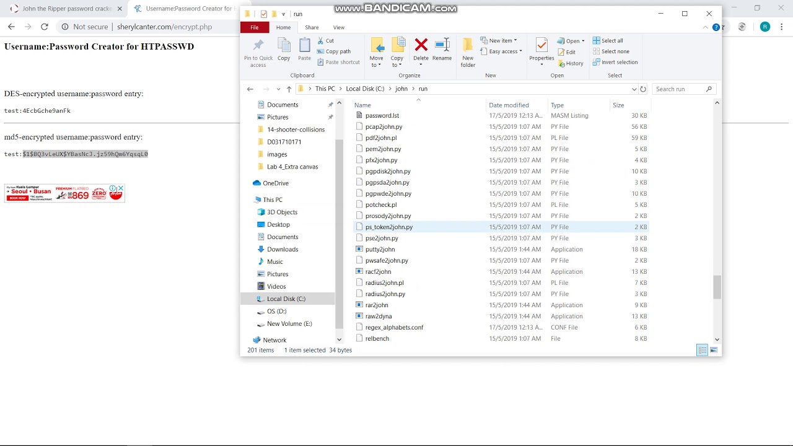Screen dimensions: 793x446
Task: Click the Edit command
Action: click(566, 52)
